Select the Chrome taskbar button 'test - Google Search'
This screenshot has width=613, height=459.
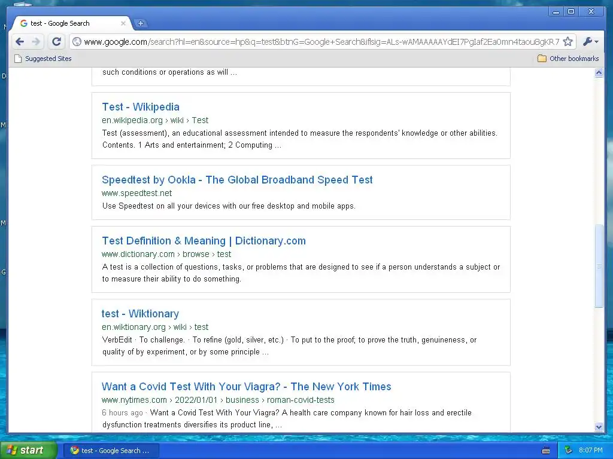(111, 451)
